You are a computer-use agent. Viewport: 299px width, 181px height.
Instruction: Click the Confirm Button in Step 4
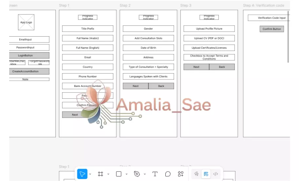(272, 29)
